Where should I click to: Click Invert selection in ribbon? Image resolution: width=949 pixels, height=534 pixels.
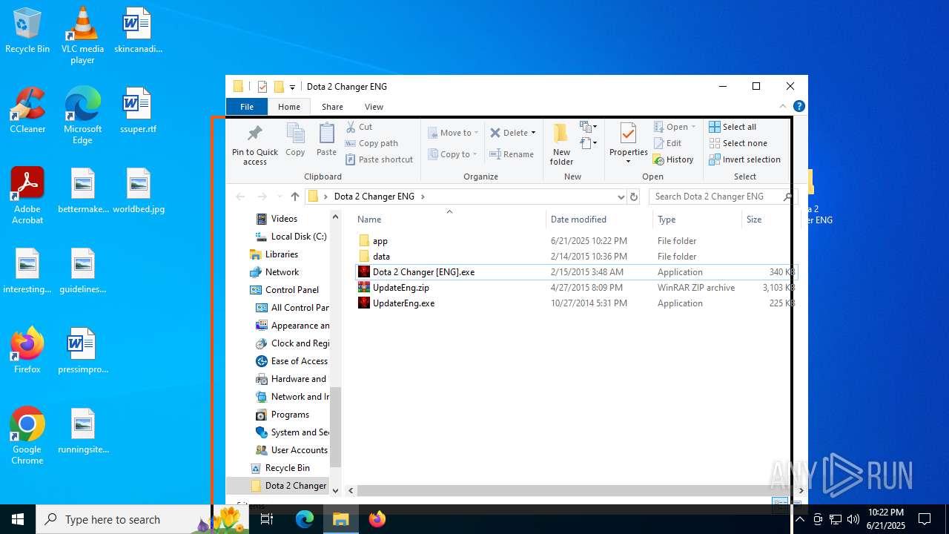(744, 159)
